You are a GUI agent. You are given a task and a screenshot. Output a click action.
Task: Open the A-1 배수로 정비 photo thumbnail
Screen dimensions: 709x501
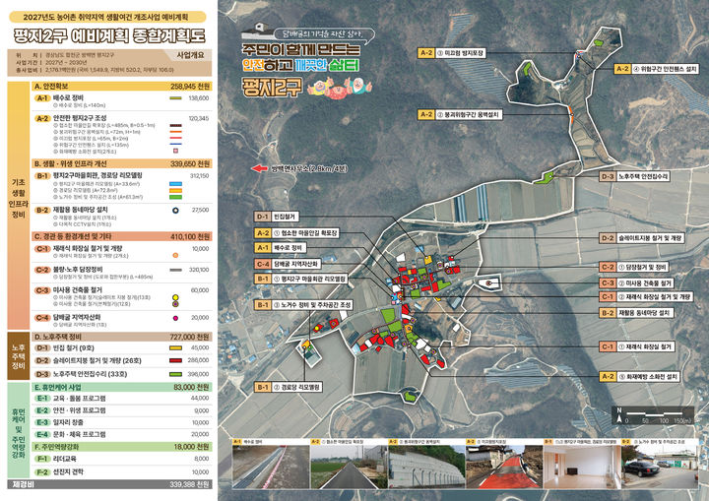tap(271, 464)
